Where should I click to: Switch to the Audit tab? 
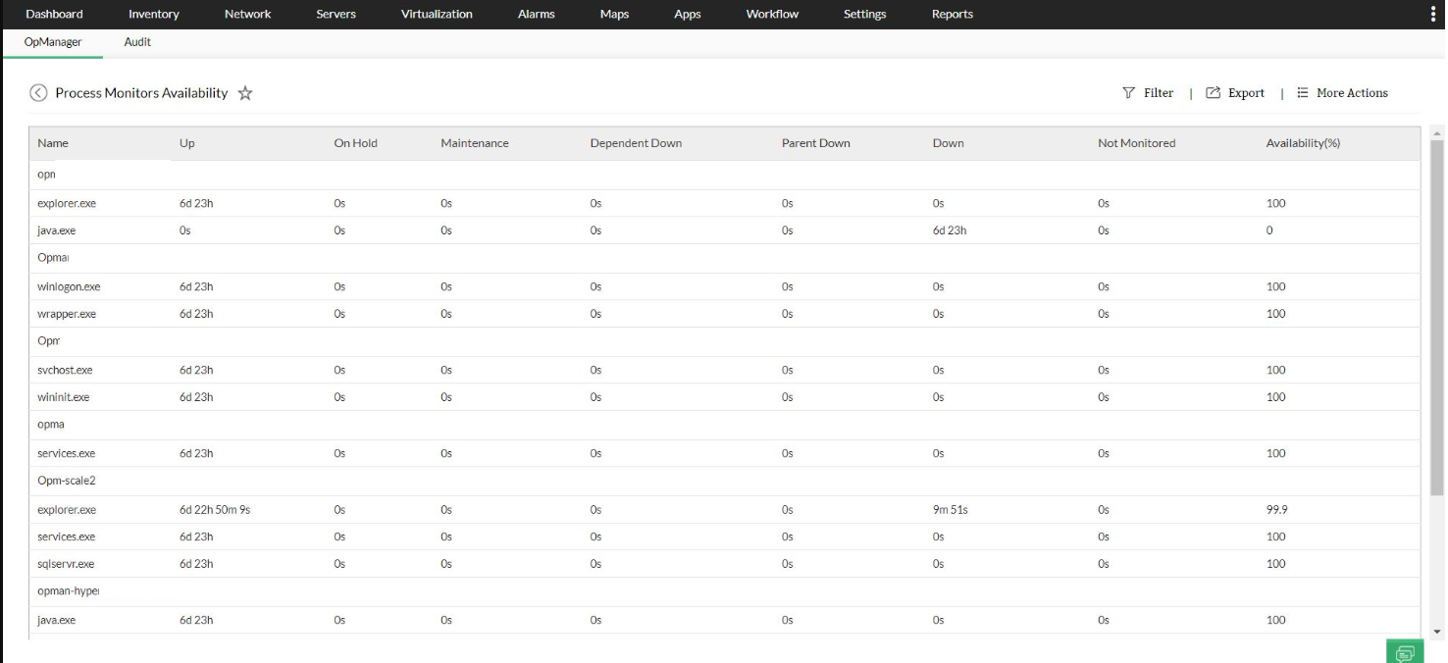[135, 42]
